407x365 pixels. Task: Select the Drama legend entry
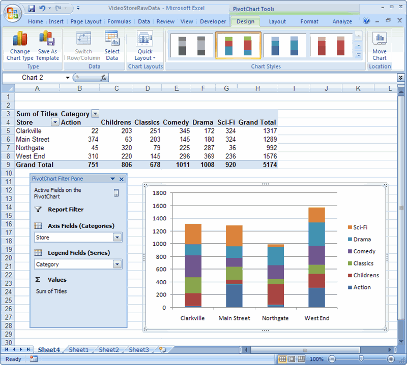point(360,240)
